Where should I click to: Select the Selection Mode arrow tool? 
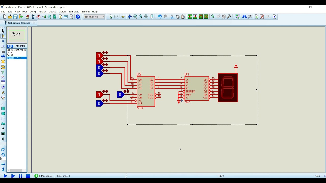point(3,31)
